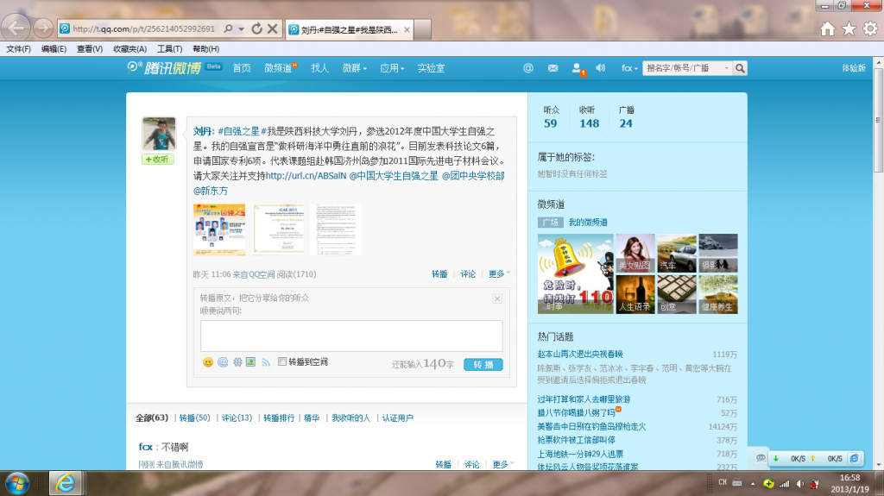The image size is (884, 496).
Task: Open the http://url.cn/ABSalN link
Action: (x=306, y=176)
